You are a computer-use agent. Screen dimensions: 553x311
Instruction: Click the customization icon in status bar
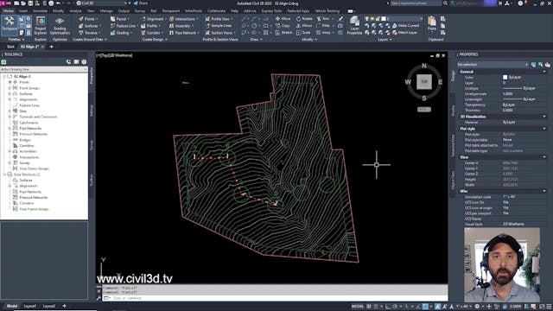tap(550, 307)
